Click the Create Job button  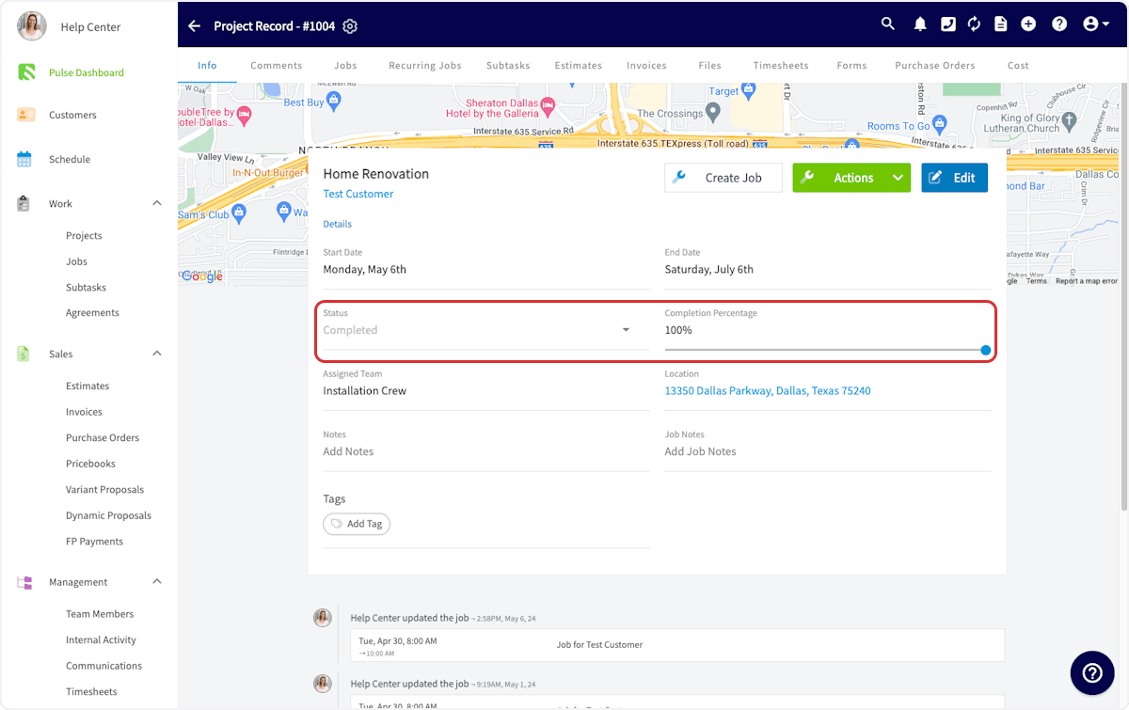click(x=723, y=178)
